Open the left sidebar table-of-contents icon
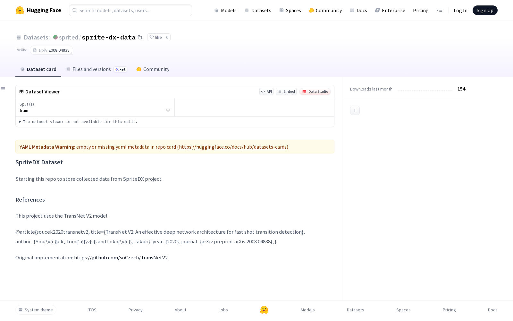This screenshot has height=321, width=513. pos(3,89)
